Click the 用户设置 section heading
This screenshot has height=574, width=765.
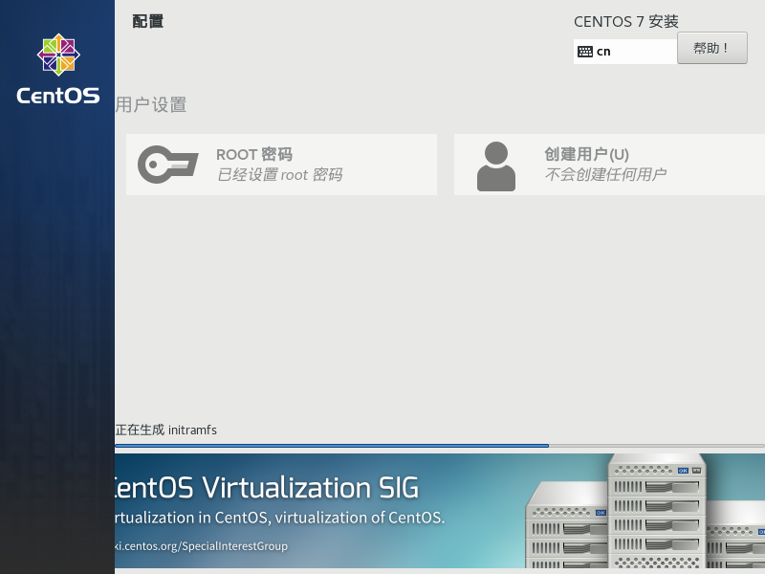pos(151,104)
